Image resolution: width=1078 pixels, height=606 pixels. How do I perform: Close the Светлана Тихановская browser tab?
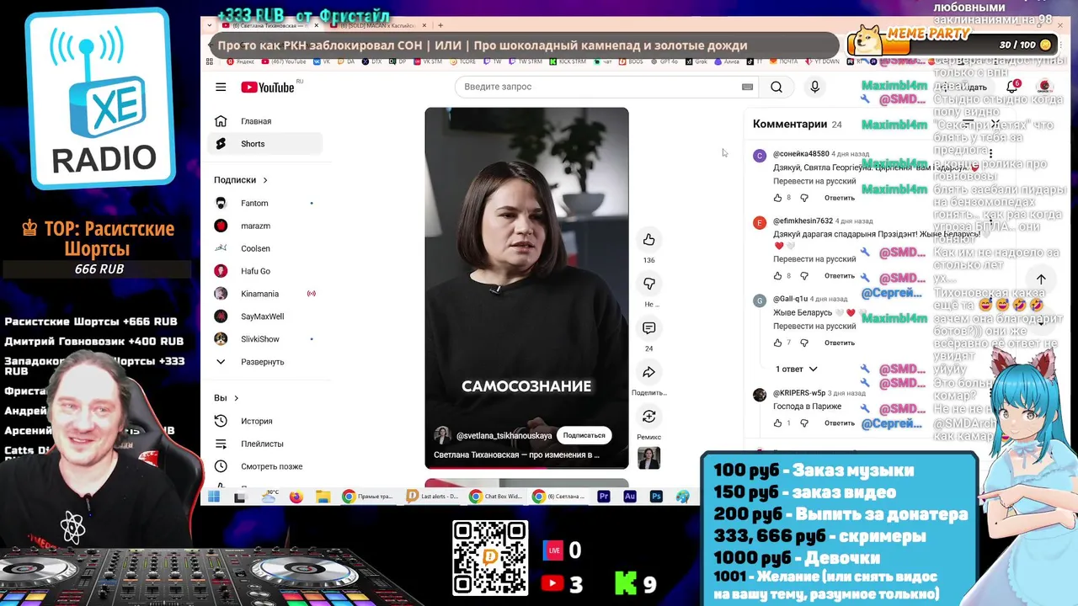[317, 25]
